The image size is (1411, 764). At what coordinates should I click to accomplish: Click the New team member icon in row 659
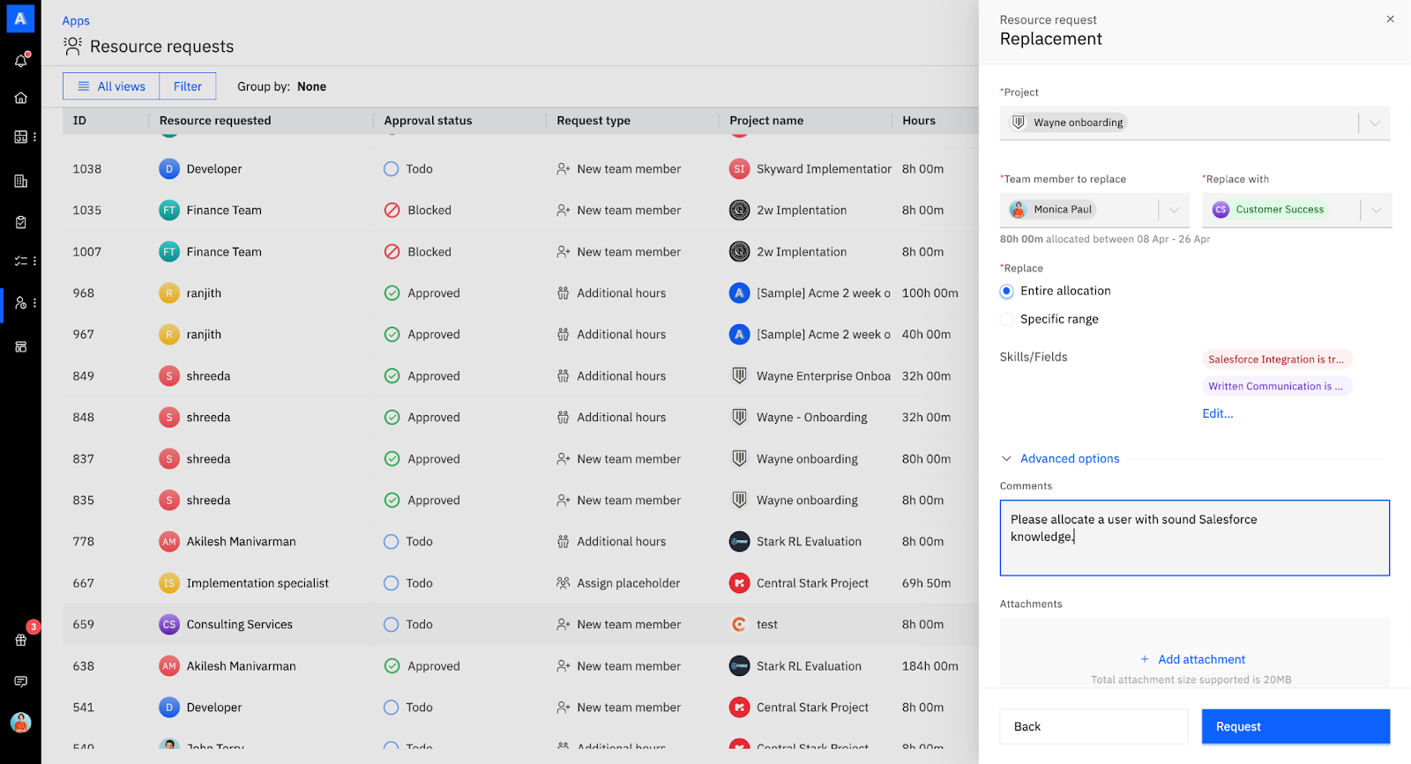563,624
